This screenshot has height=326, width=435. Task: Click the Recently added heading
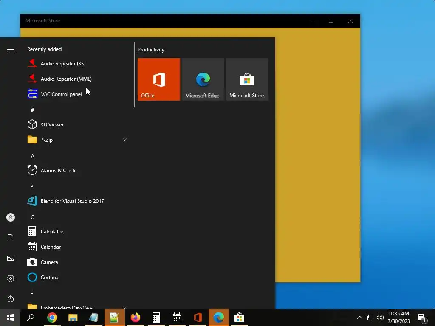[44, 49]
